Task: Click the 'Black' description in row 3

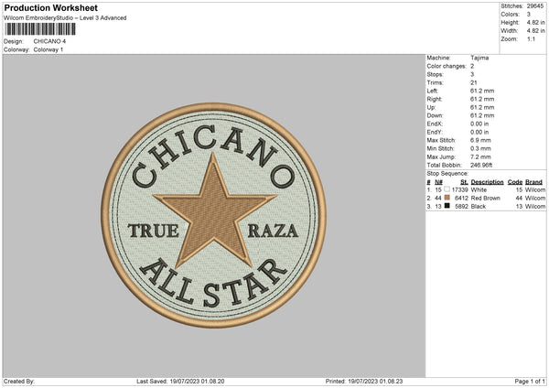Action: click(x=479, y=206)
